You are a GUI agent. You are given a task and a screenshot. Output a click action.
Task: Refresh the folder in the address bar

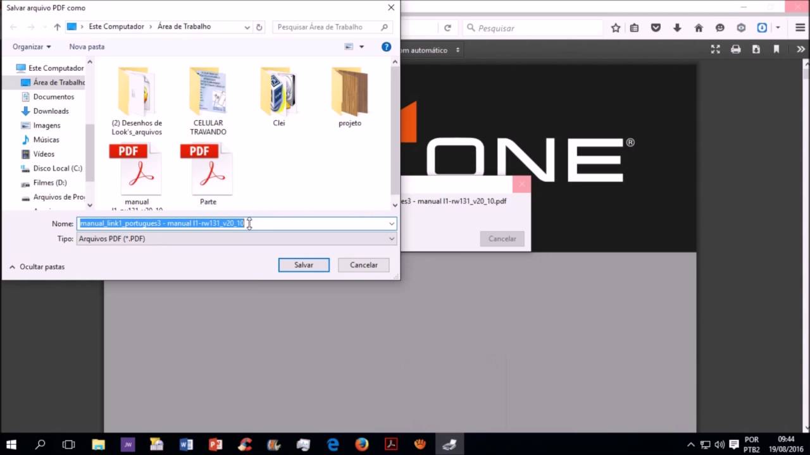pos(259,27)
